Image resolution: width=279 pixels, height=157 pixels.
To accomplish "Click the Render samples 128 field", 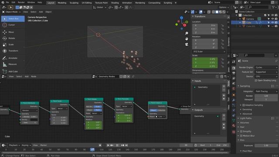I will coord(266,96).
